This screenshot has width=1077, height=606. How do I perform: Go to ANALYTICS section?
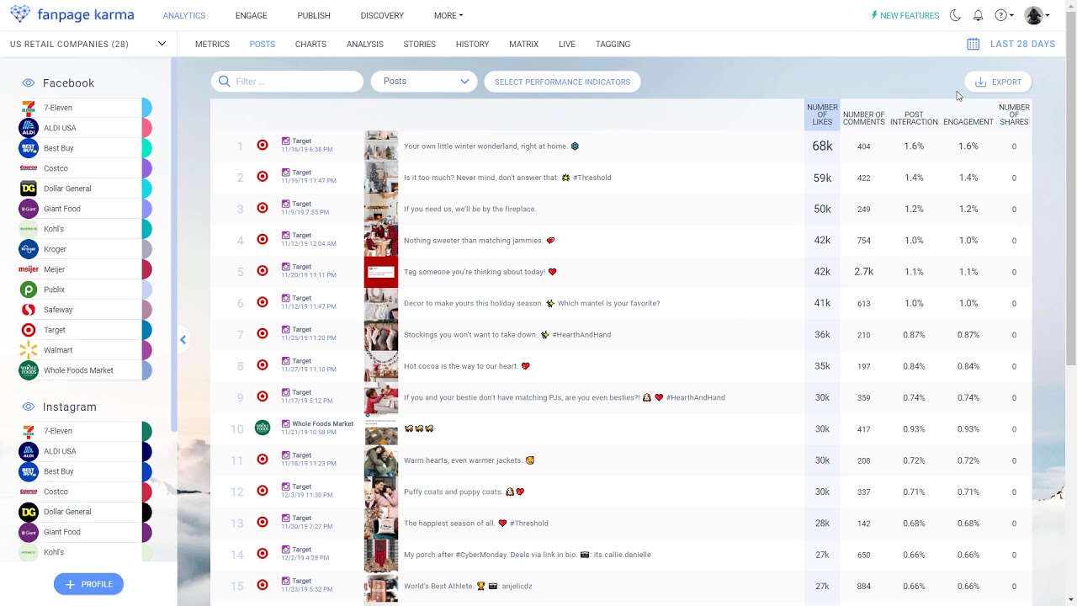[x=184, y=15]
